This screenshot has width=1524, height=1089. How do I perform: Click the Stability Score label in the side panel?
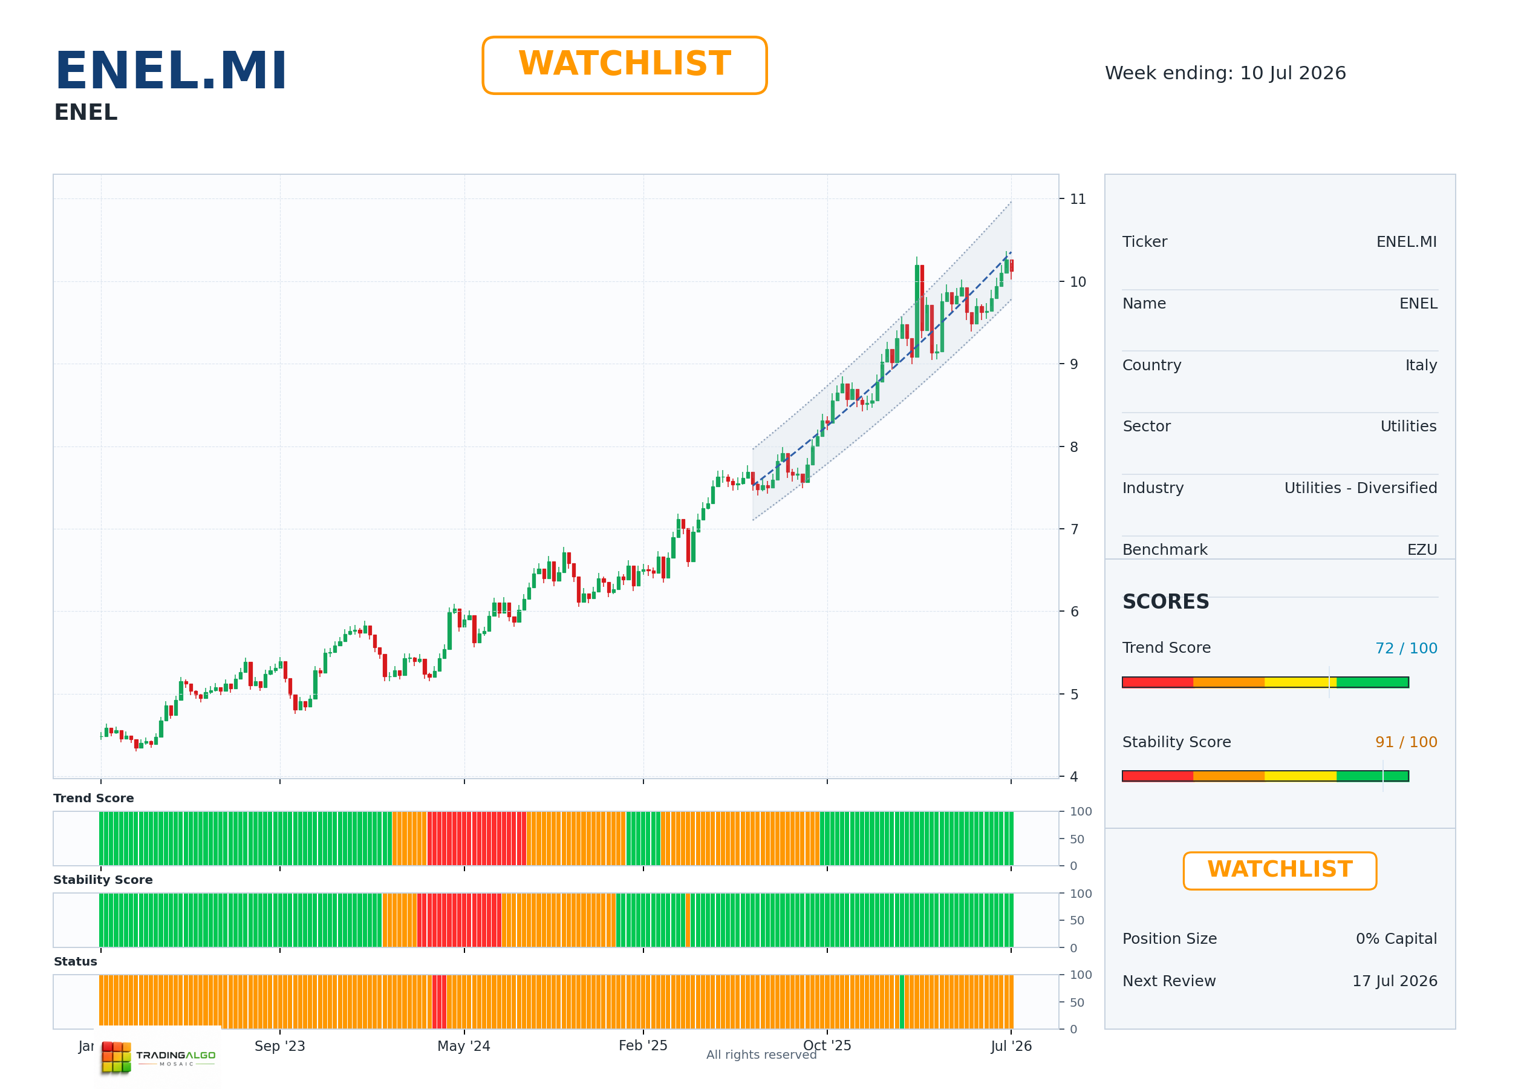tap(1176, 742)
